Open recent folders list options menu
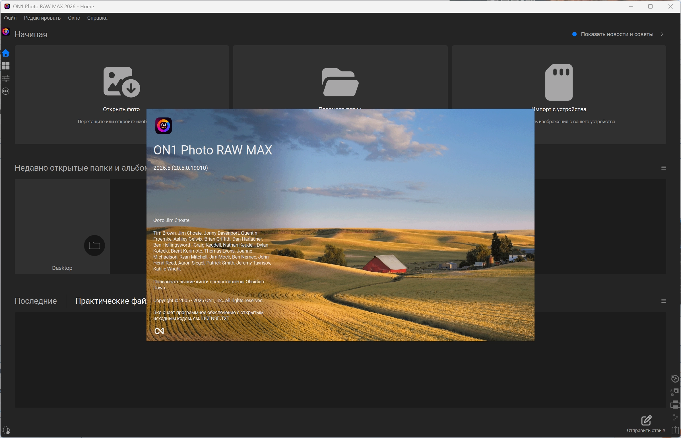 [663, 168]
